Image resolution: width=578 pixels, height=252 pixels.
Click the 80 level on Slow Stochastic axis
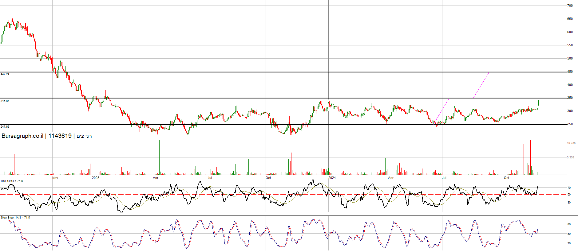coord(569,224)
